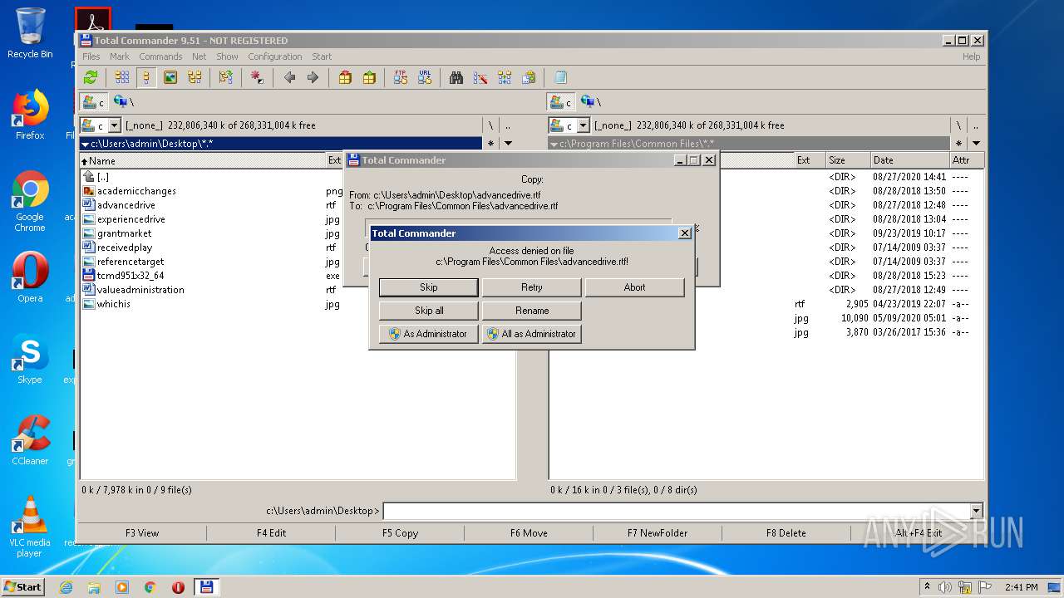Image resolution: width=1064 pixels, height=598 pixels.
Task: Switch to Brief view (file names only) via toolbar
Action: click(122, 77)
